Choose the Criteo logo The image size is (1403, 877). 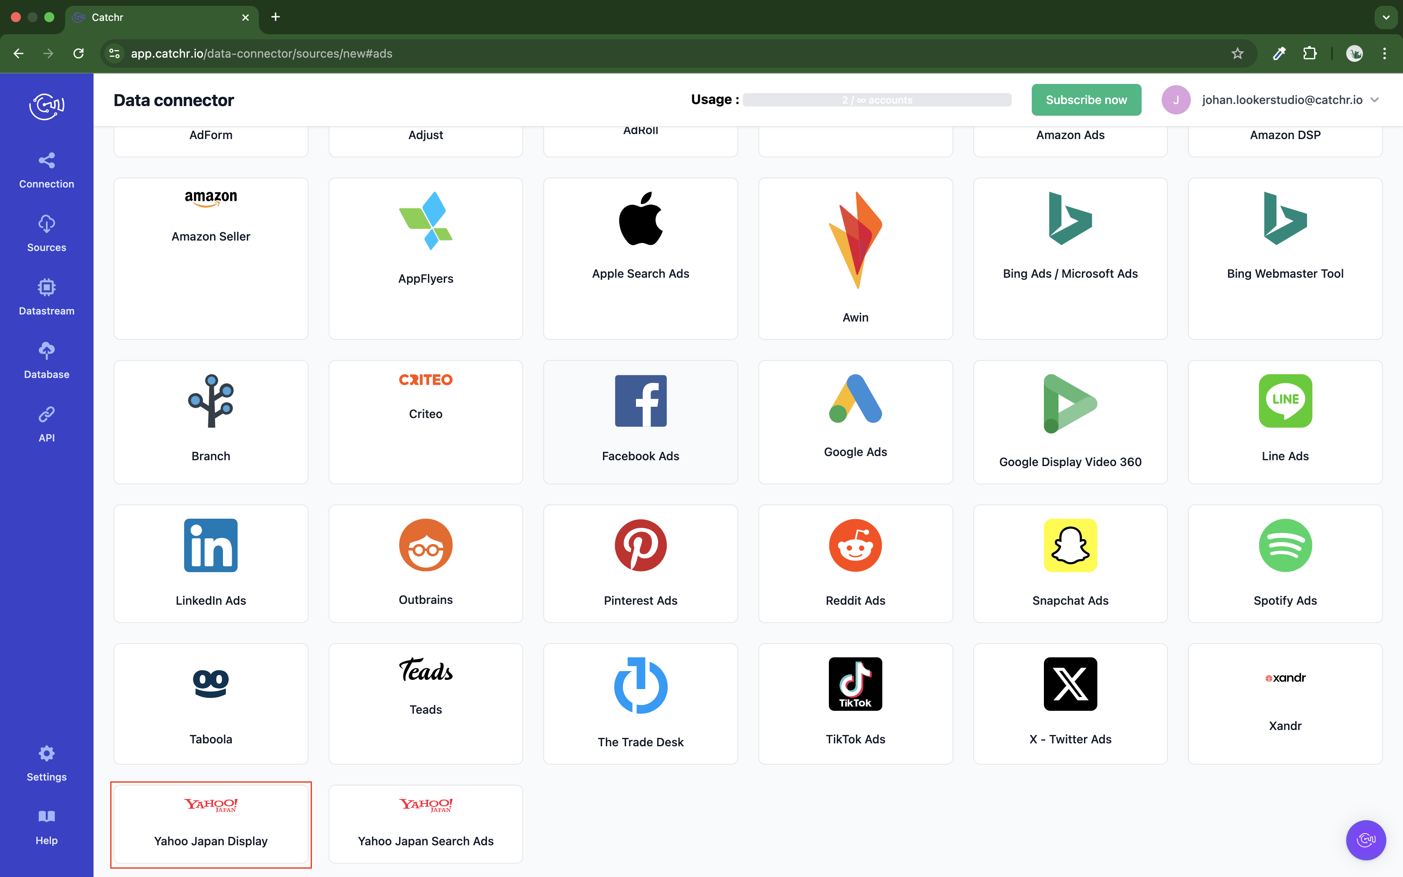[425, 380]
